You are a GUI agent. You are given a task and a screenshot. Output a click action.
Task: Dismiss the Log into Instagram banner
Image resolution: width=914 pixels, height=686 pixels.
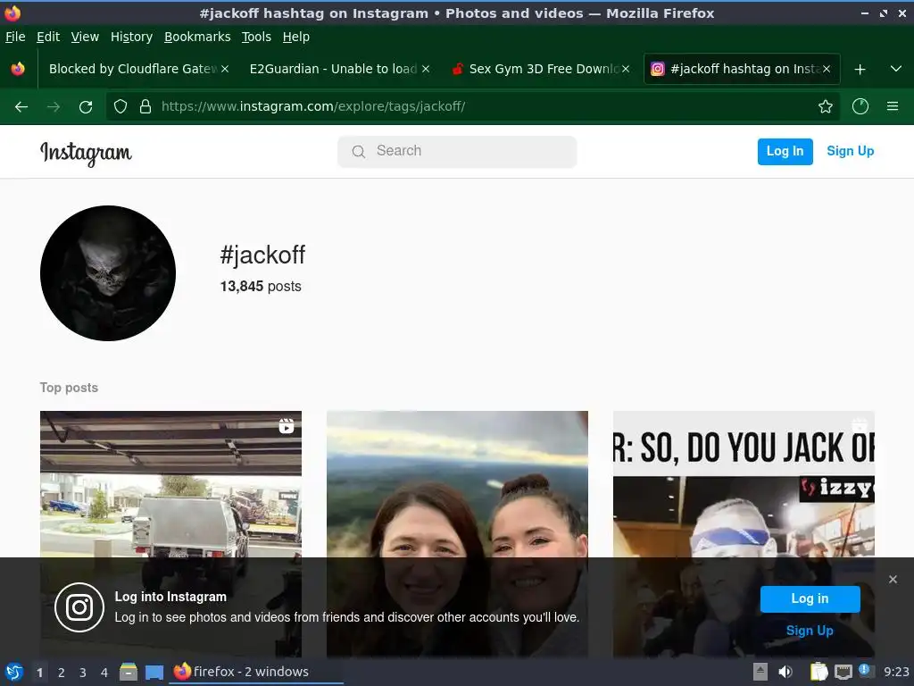(893, 579)
